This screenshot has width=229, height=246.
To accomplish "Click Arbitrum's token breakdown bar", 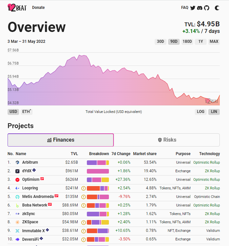I will click(98, 163).
